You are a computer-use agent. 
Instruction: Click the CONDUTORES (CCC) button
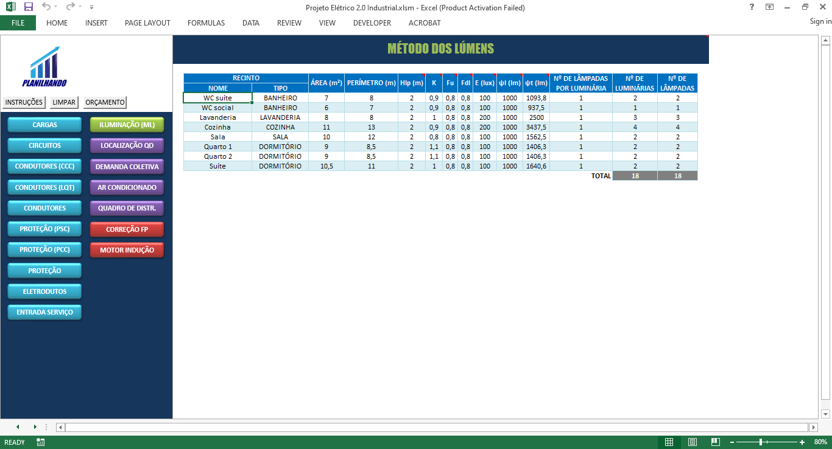pos(44,167)
